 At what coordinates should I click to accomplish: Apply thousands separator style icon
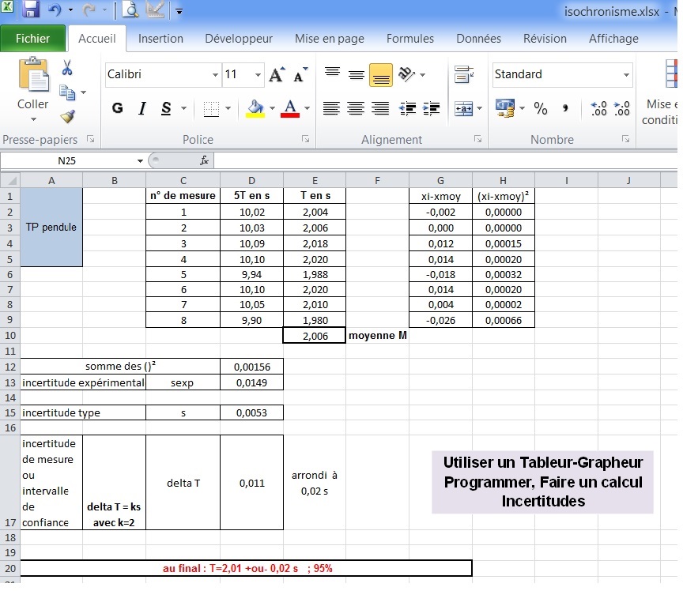[x=565, y=108]
